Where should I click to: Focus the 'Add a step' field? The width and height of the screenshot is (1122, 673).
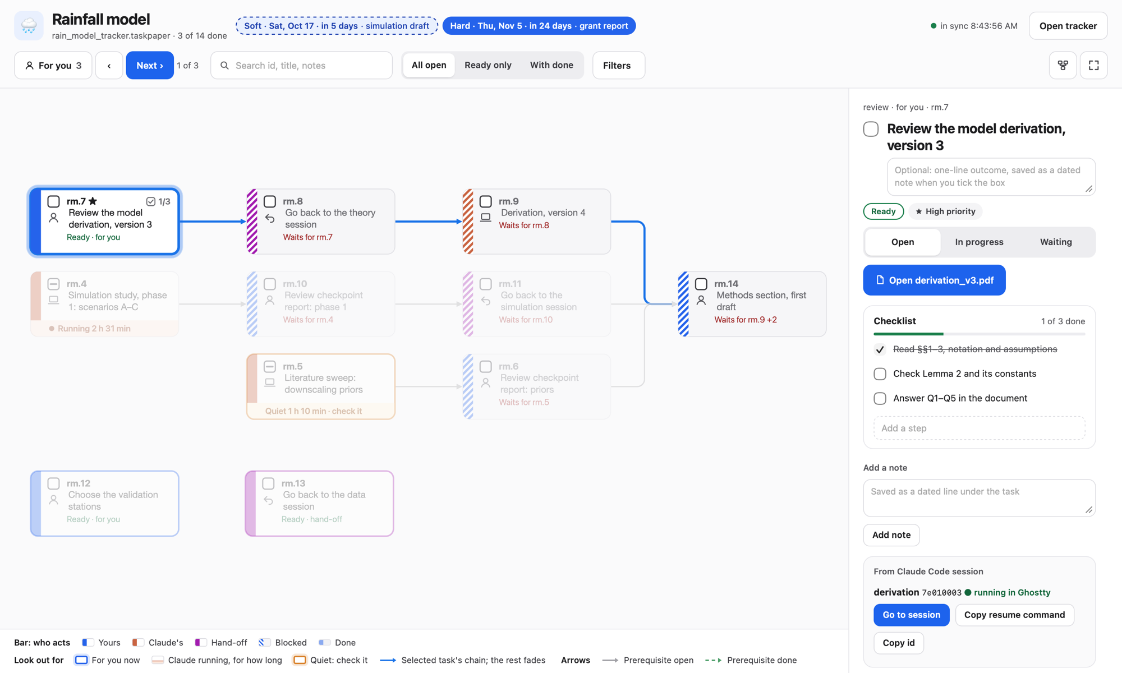(979, 428)
